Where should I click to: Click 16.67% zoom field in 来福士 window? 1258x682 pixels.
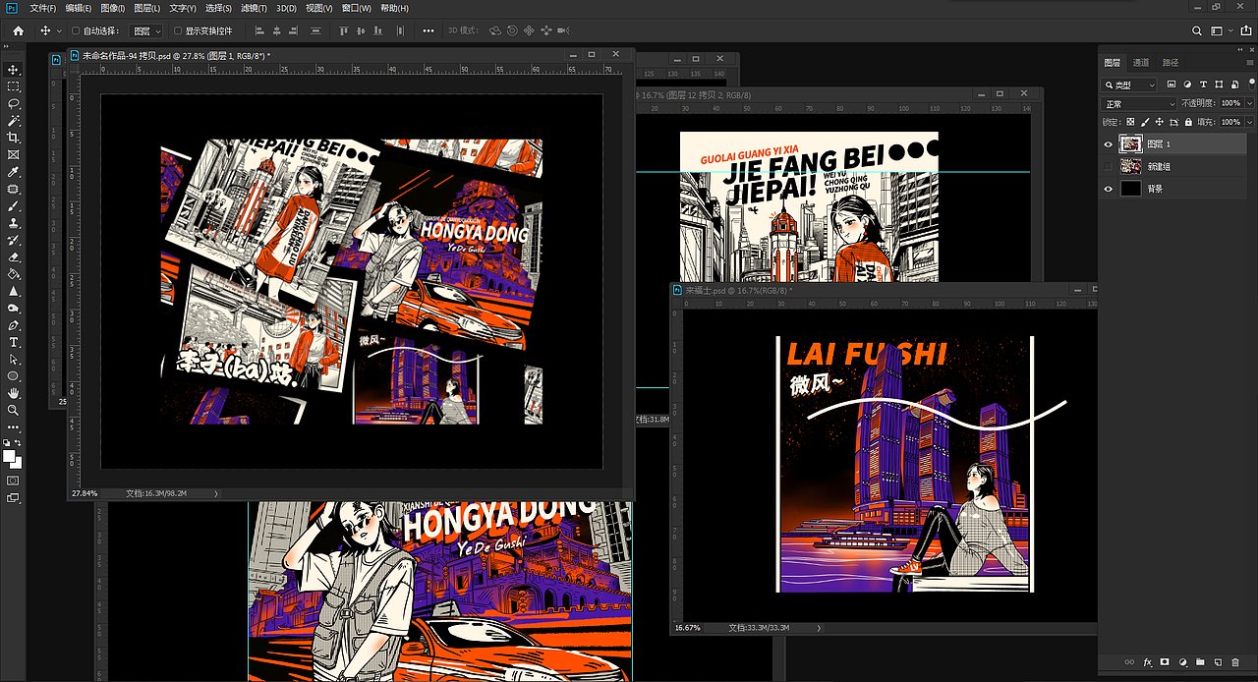688,627
